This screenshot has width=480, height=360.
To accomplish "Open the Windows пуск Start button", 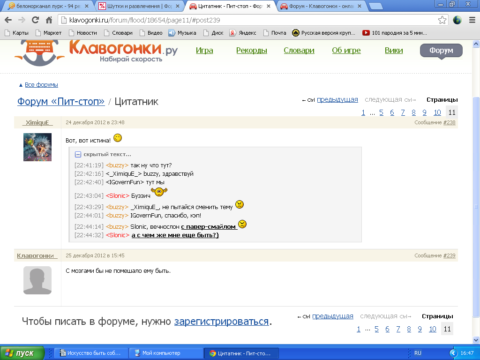I will (22, 353).
